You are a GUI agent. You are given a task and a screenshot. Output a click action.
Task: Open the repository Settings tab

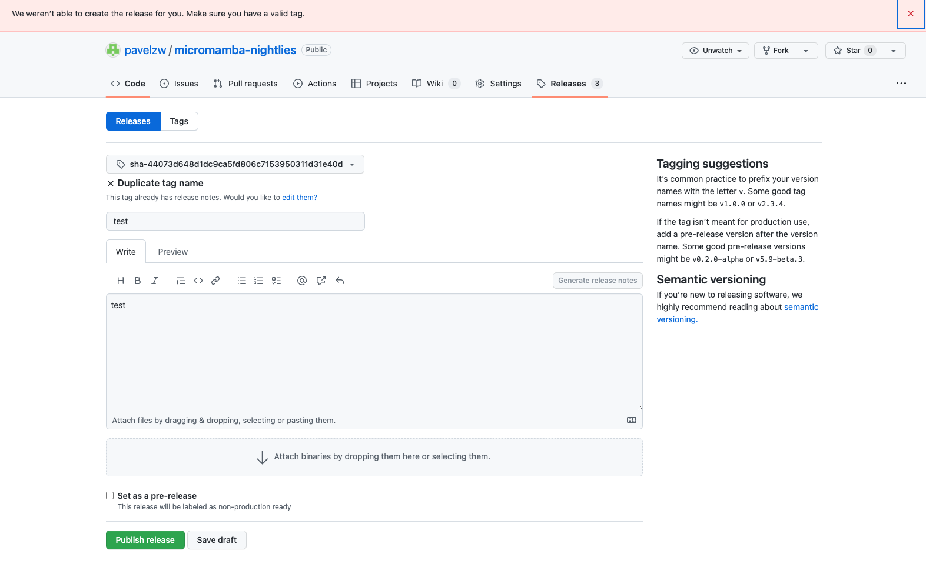click(x=498, y=84)
